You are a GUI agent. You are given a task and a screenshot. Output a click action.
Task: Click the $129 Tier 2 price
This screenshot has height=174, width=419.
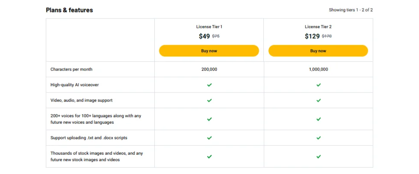pyautogui.click(x=312, y=36)
